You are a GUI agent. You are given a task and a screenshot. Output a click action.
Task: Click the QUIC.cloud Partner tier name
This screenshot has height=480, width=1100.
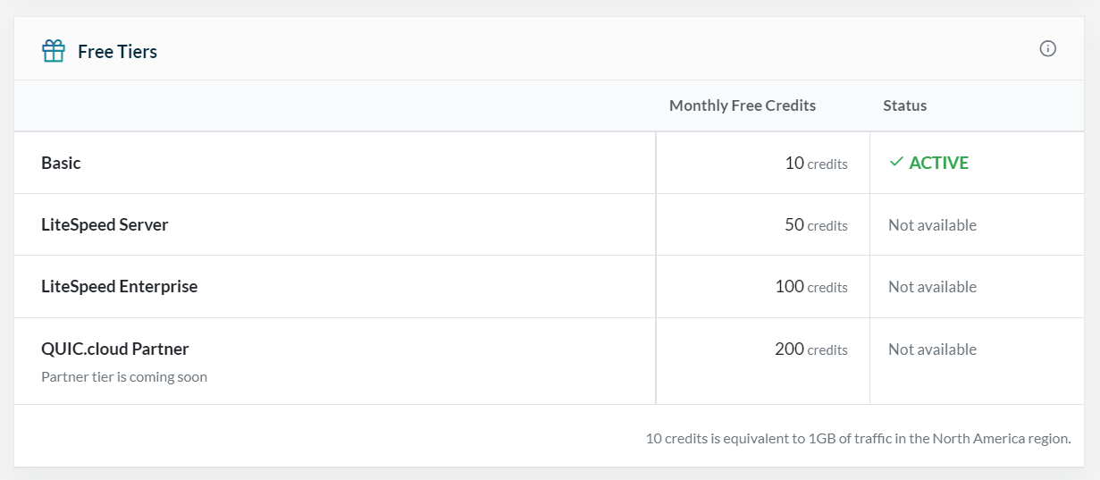pyautogui.click(x=115, y=349)
